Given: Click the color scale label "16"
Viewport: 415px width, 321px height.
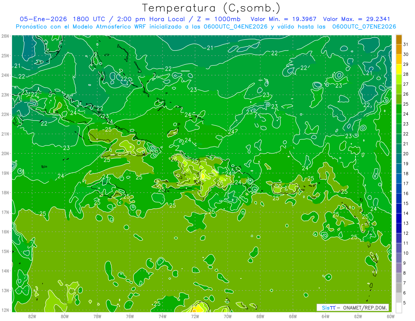Looking at the screenshot, I should click(x=406, y=193).
